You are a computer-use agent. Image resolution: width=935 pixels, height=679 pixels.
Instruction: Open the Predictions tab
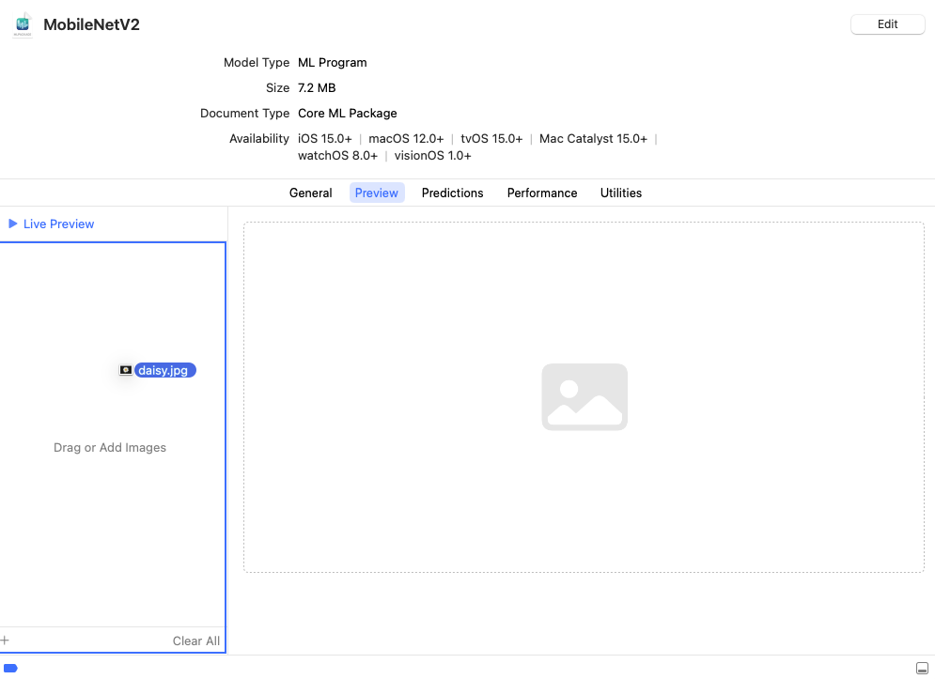[x=452, y=193]
